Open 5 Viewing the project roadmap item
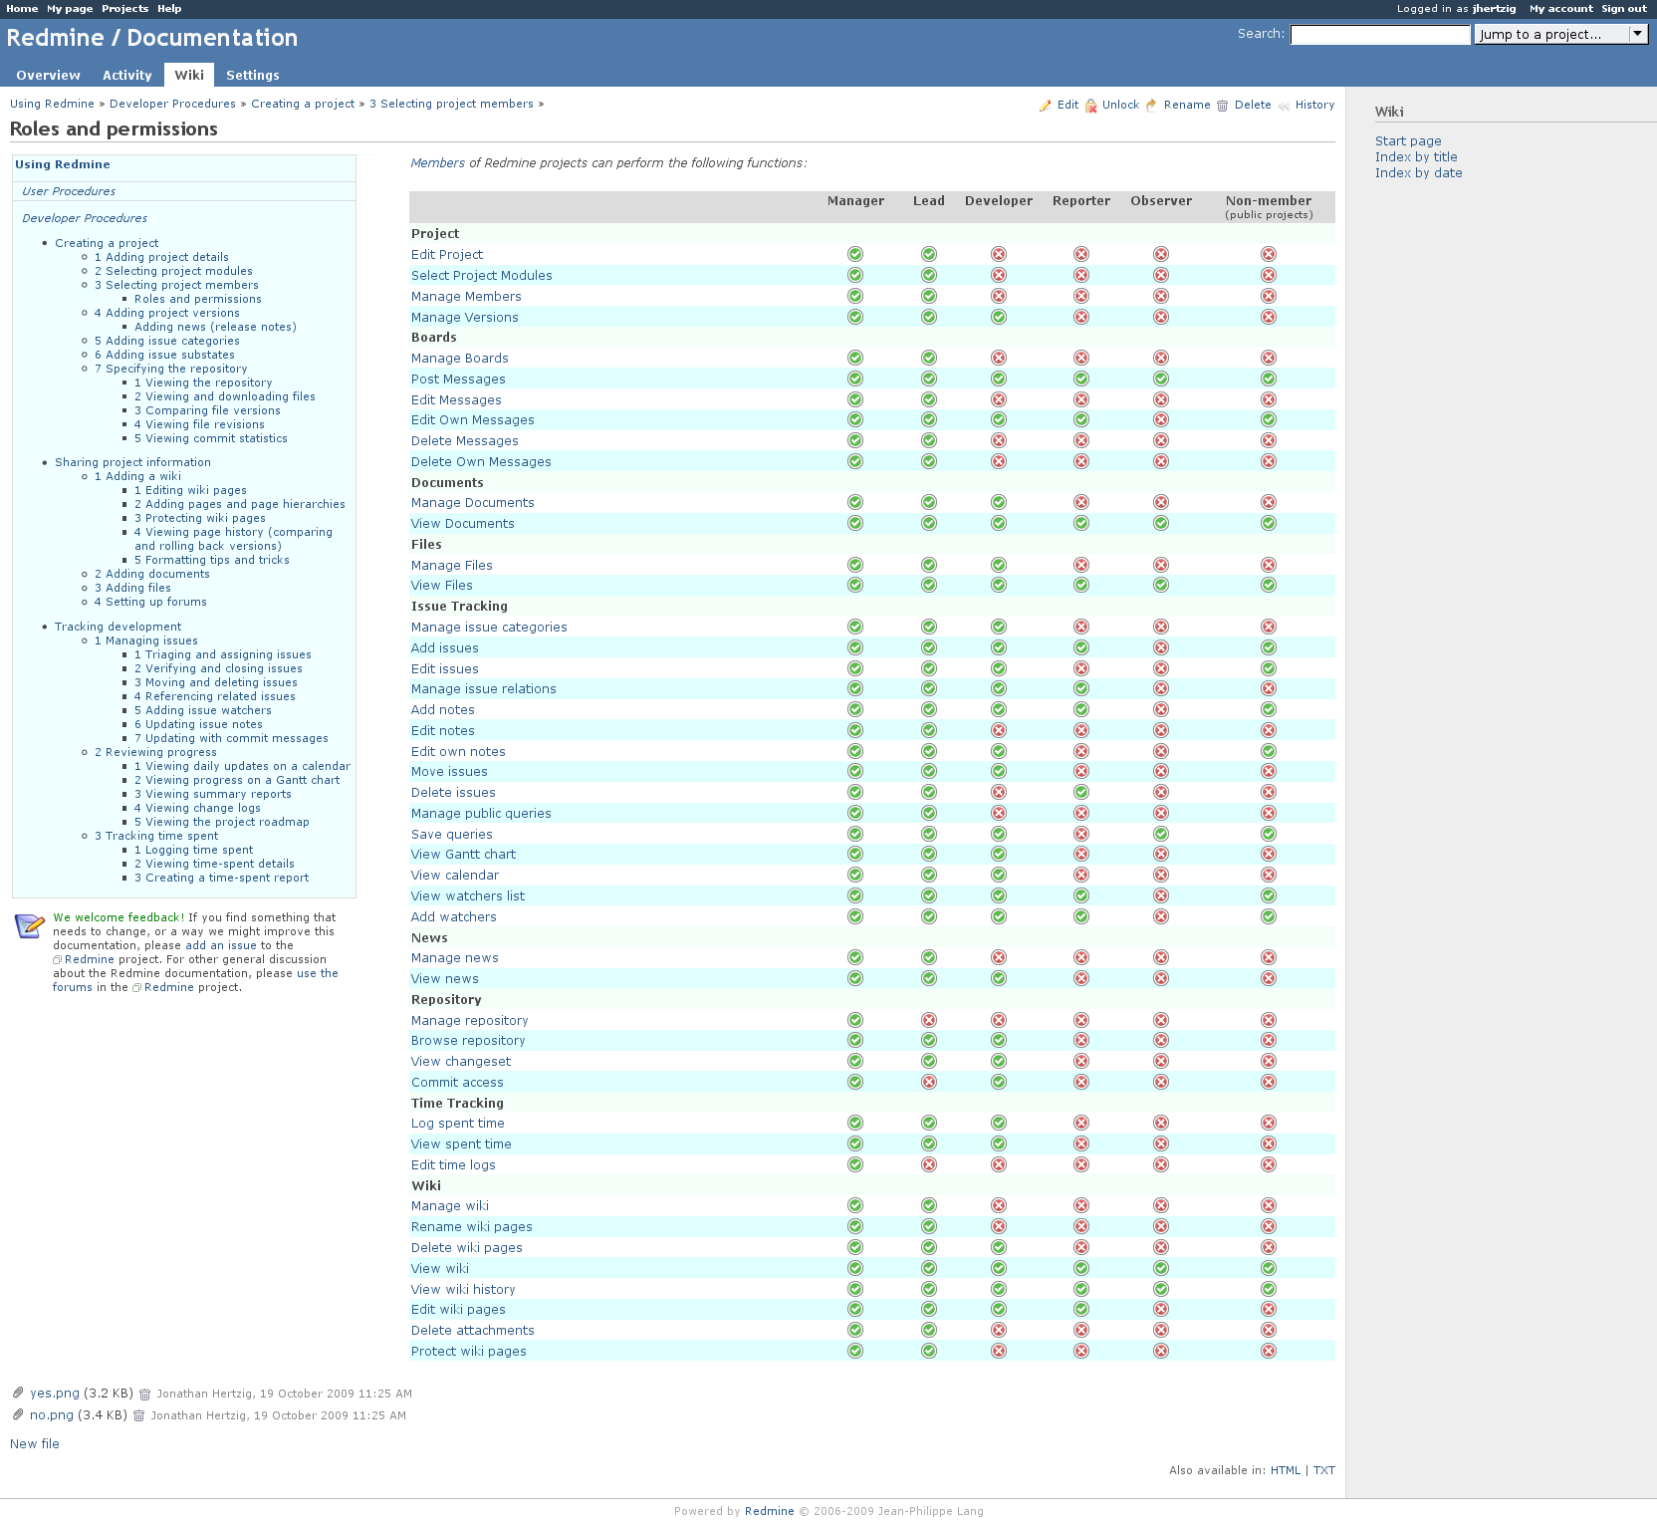Screen dimensions: 1657x1523 pyautogui.click(x=222, y=822)
